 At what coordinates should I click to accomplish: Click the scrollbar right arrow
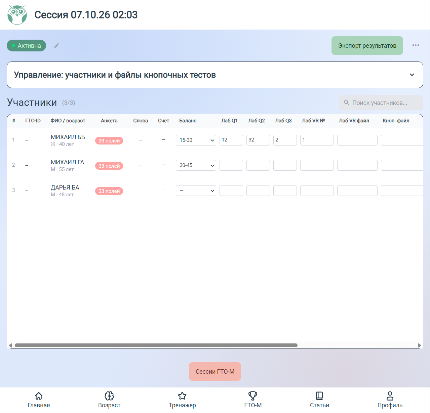coord(419,345)
